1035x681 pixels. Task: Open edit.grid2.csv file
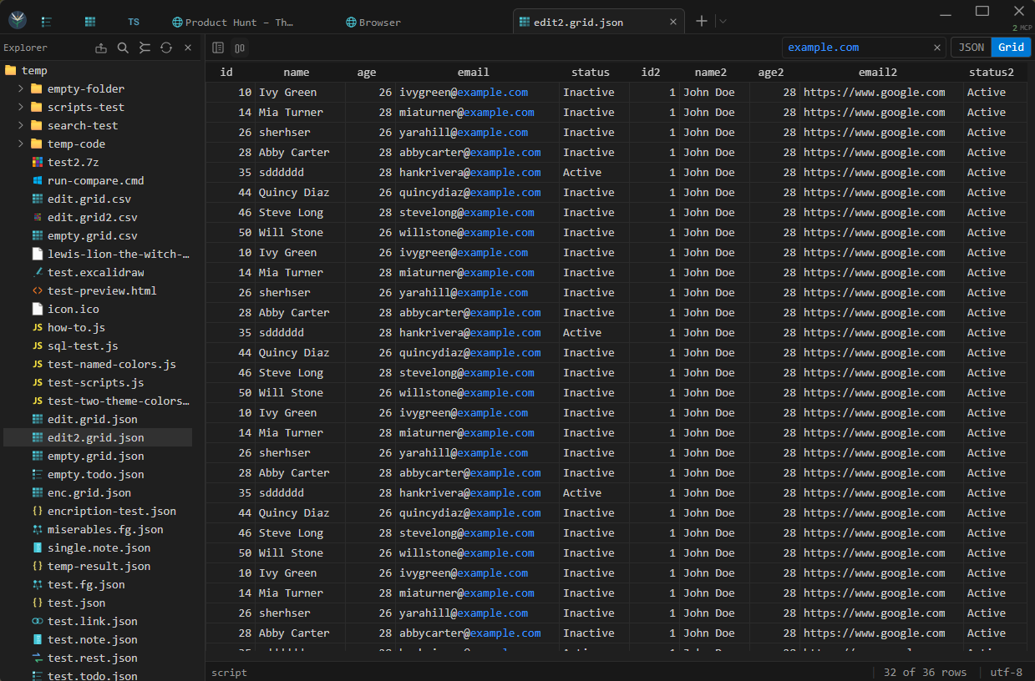tap(98, 217)
